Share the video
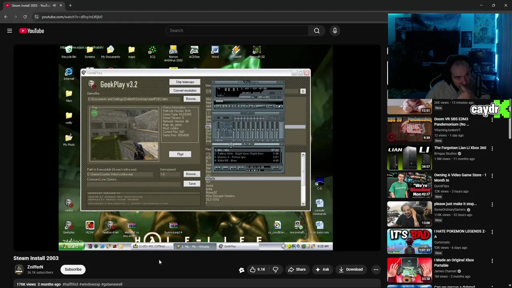 (297, 270)
